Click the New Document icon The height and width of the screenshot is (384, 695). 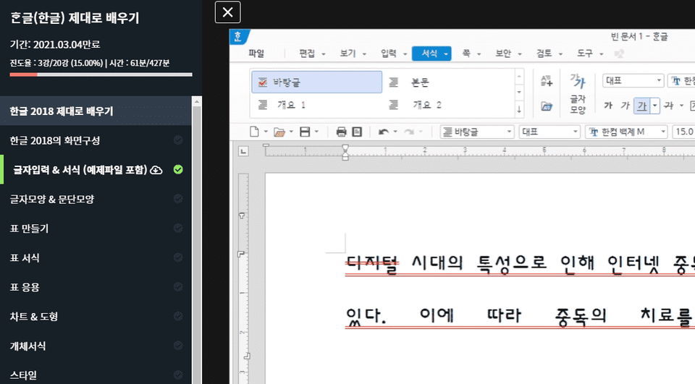tap(254, 132)
